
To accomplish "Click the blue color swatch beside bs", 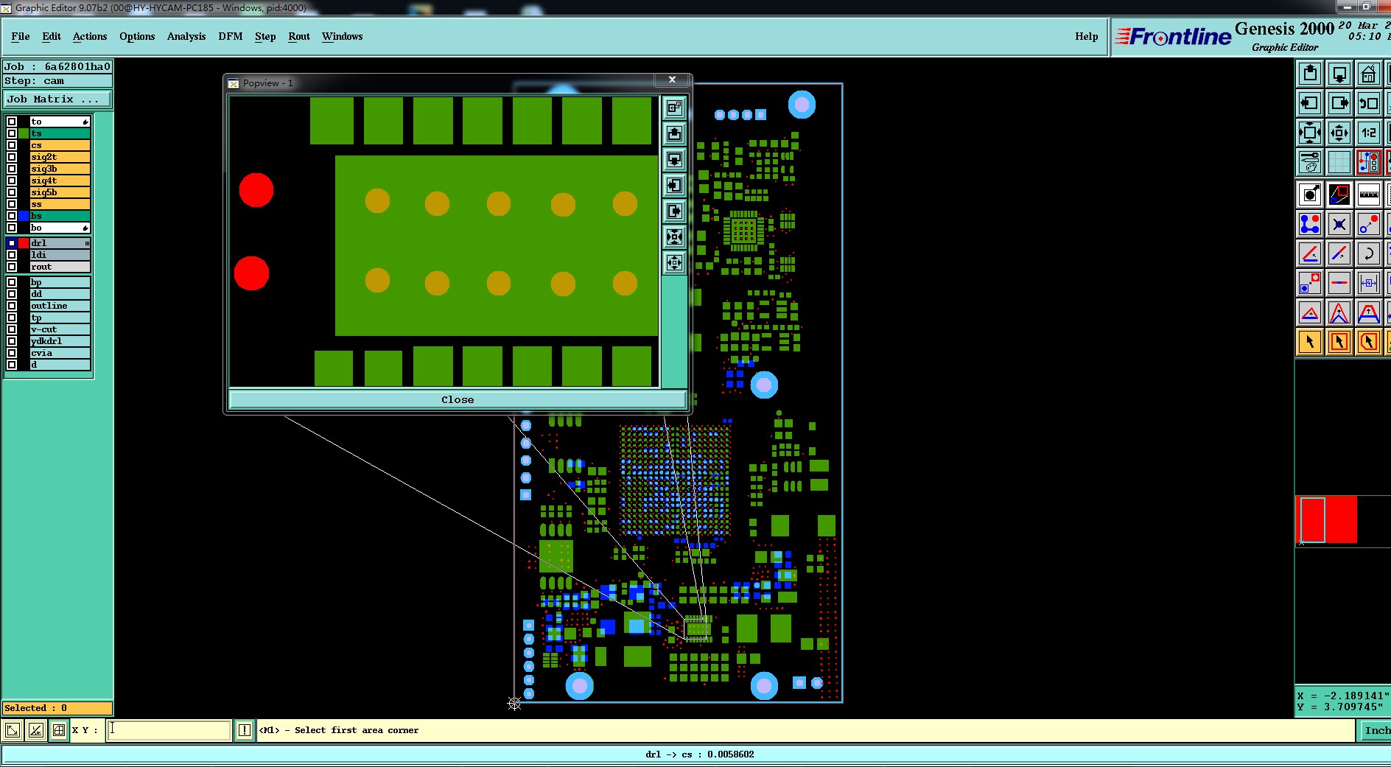I will point(24,216).
